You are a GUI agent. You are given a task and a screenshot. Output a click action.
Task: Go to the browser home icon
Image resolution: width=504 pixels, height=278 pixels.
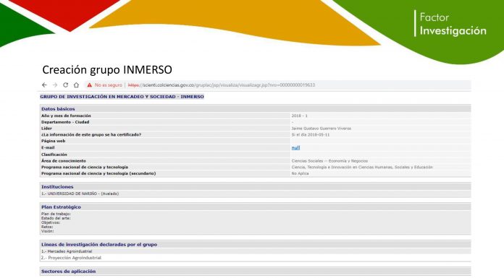click(x=76, y=85)
